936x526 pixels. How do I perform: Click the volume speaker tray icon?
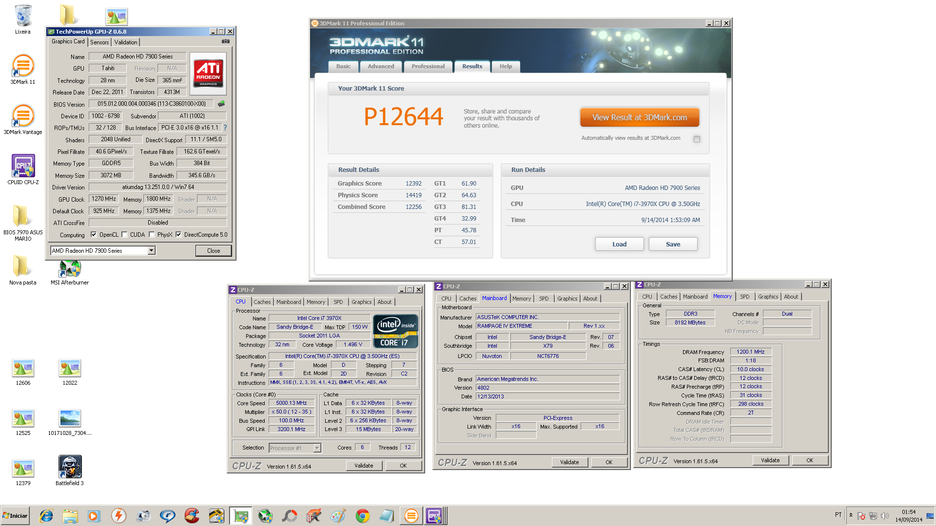tap(885, 516)
